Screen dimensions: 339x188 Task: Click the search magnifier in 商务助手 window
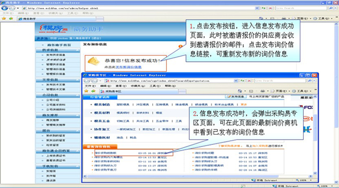[x=331, y=8]
